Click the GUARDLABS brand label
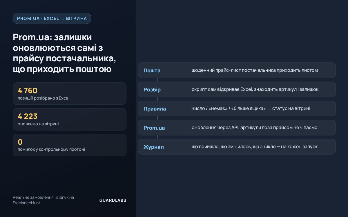Screen dimensions: 348x217 [x=113, y=200]
